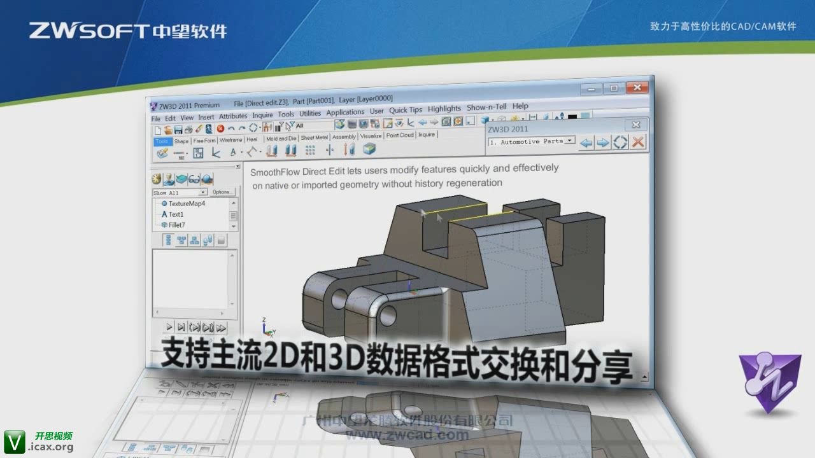Toggle the gray square button in history panel
The width and height of the screenshot is (815, 458).
point(221,240)
